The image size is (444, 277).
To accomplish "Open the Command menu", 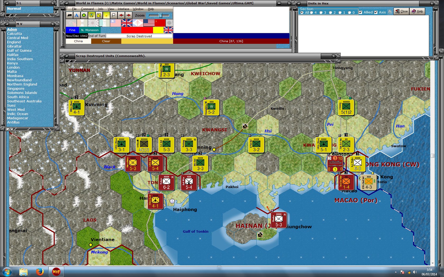I will pos(87,9).
